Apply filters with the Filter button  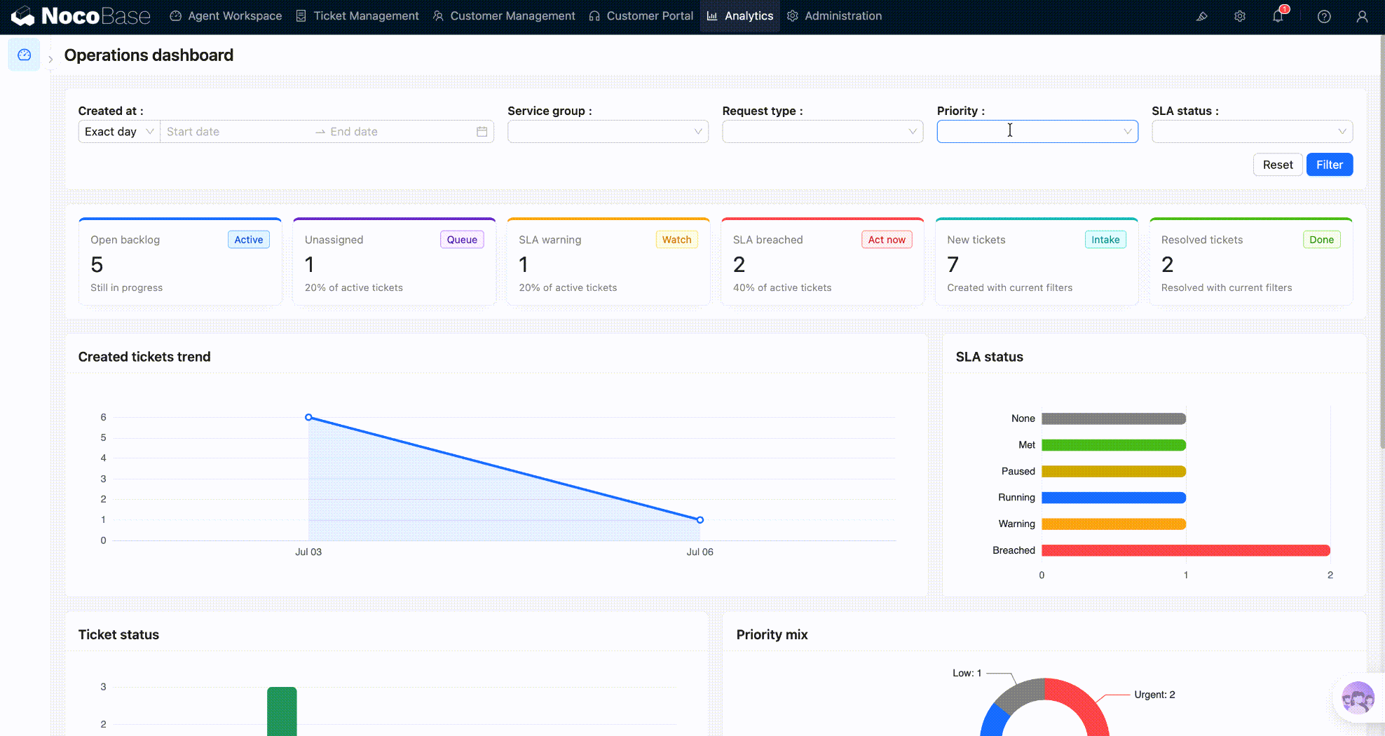[1330, 165]
